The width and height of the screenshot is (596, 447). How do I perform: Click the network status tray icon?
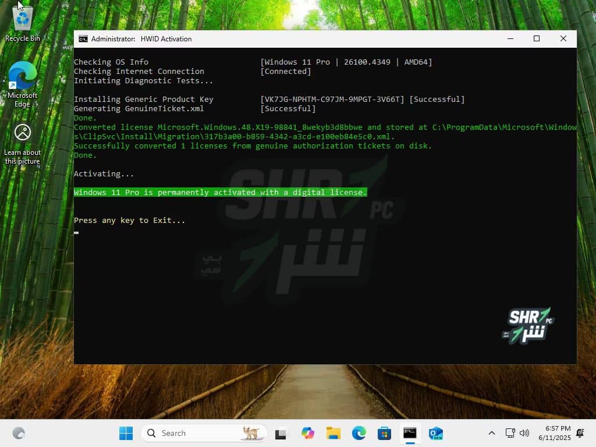(510, 433)
